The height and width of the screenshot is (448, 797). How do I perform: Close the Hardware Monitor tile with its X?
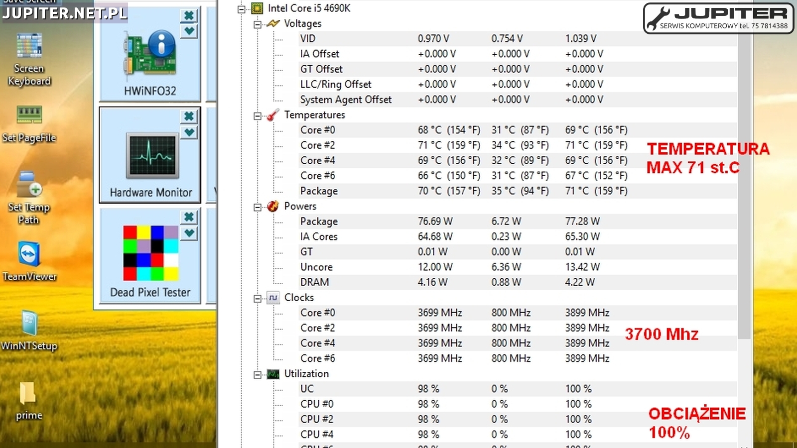189,116
